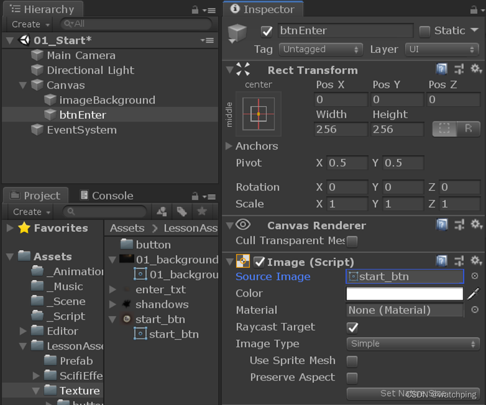The width and height of the screenshot is (486, 405).
Task: Toggle Rect Transform blueprint mode button
Action: pyautogui.click(x=444, y=129)
